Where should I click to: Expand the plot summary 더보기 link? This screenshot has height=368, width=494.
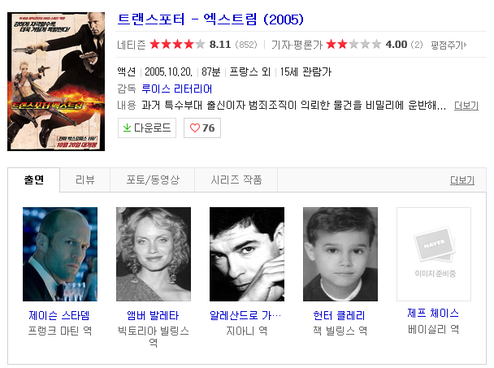[466, 106]
